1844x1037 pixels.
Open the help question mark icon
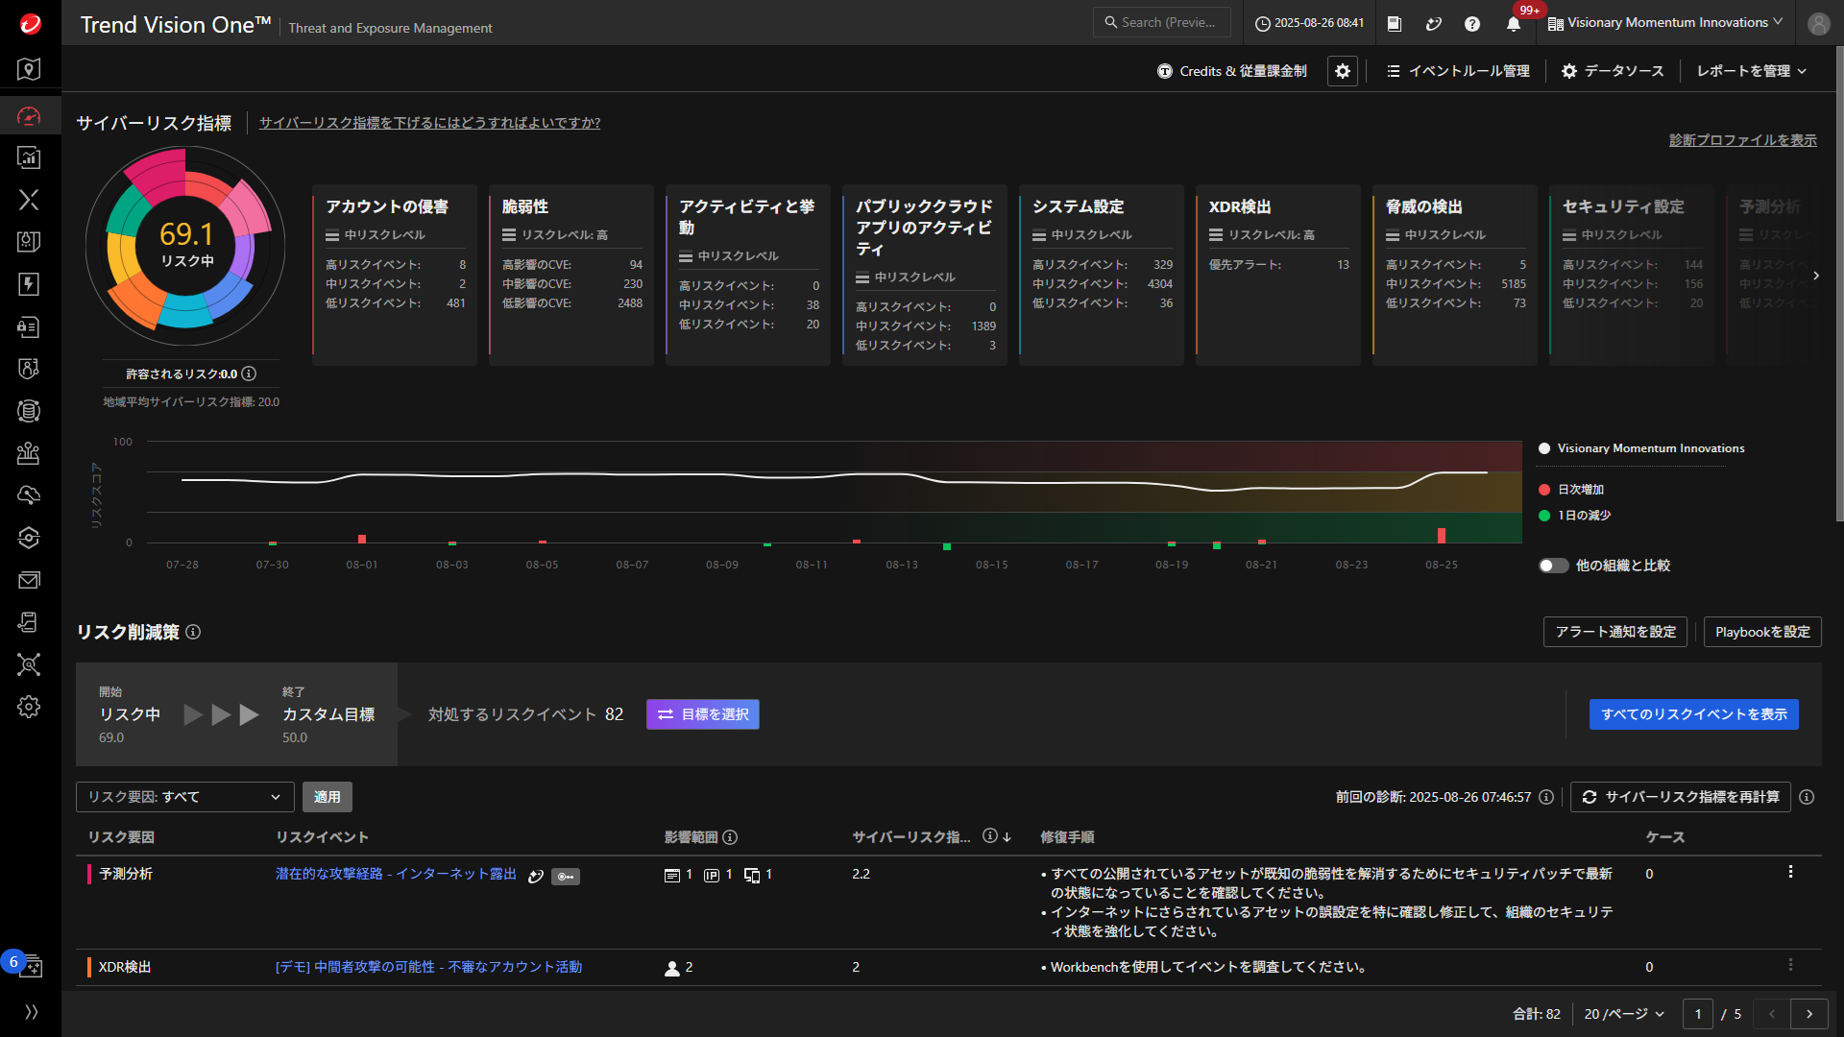point(1472,24)
